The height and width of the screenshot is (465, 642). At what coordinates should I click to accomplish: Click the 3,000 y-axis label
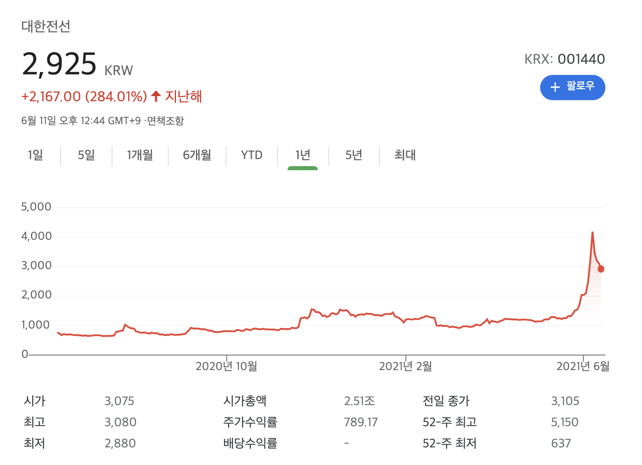tap(36, 265)
